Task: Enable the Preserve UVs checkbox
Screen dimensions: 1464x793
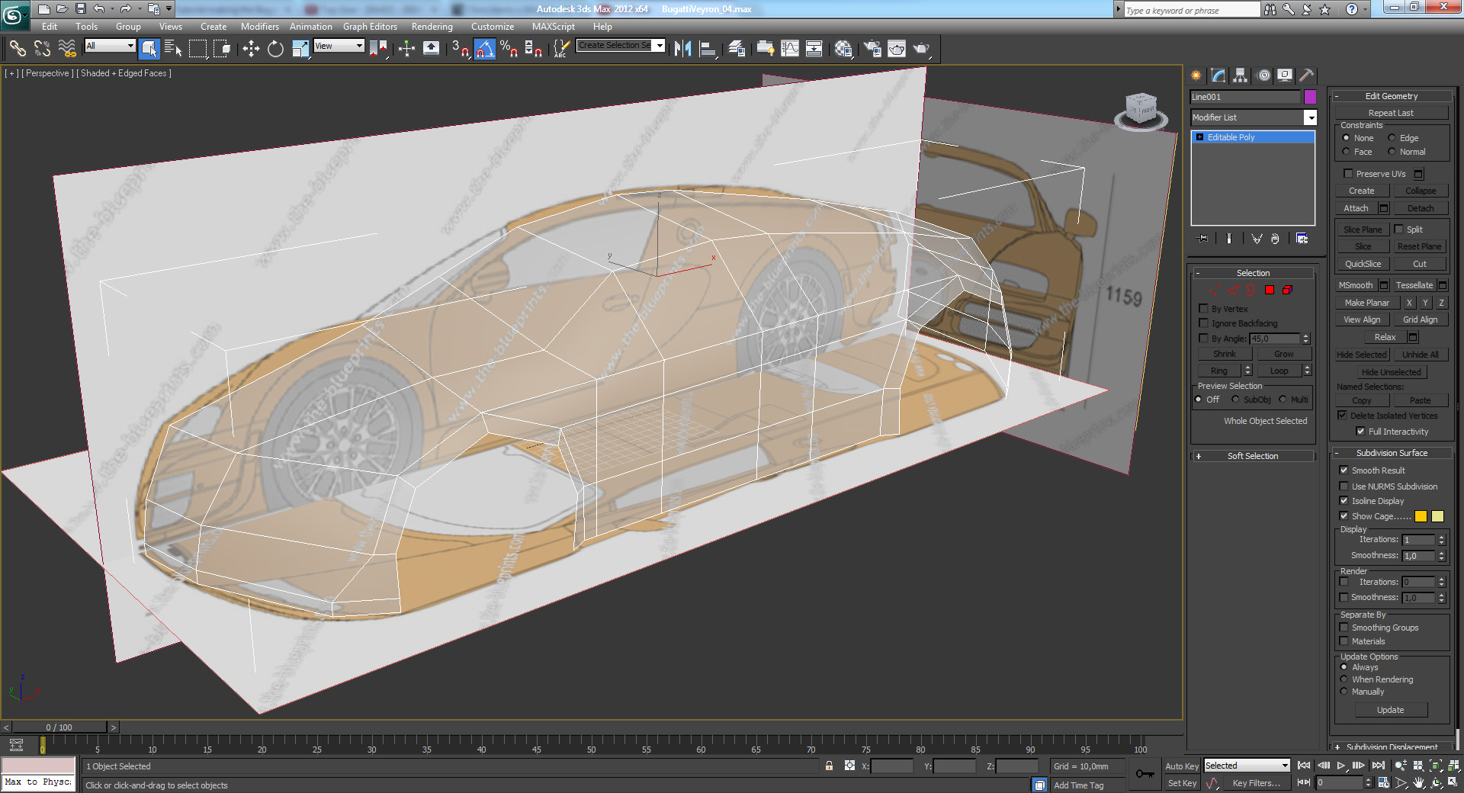Action: tap(1348, 174)
